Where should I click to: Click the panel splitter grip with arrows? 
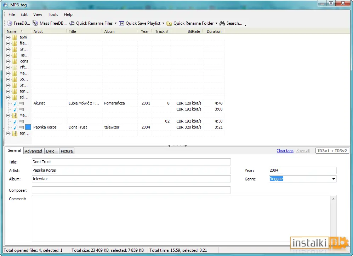pyautogui.click(x=178, y=146)
